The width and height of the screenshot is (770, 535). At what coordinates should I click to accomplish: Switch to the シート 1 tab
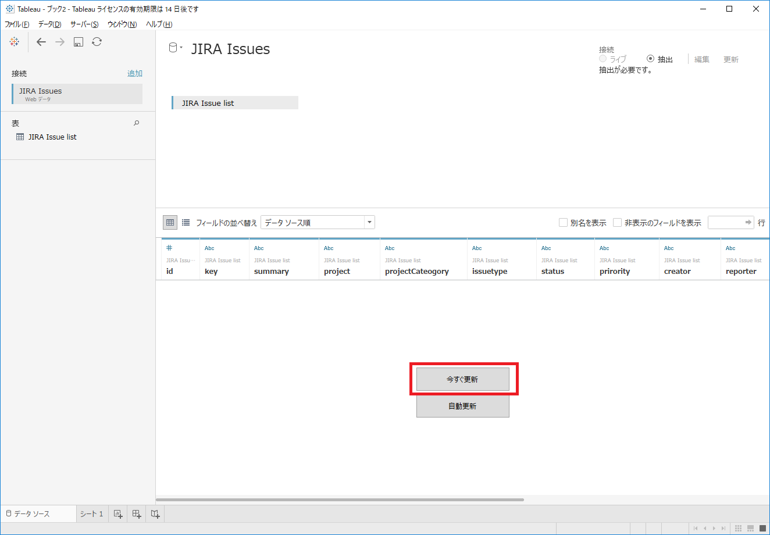[x=91, y=514]
